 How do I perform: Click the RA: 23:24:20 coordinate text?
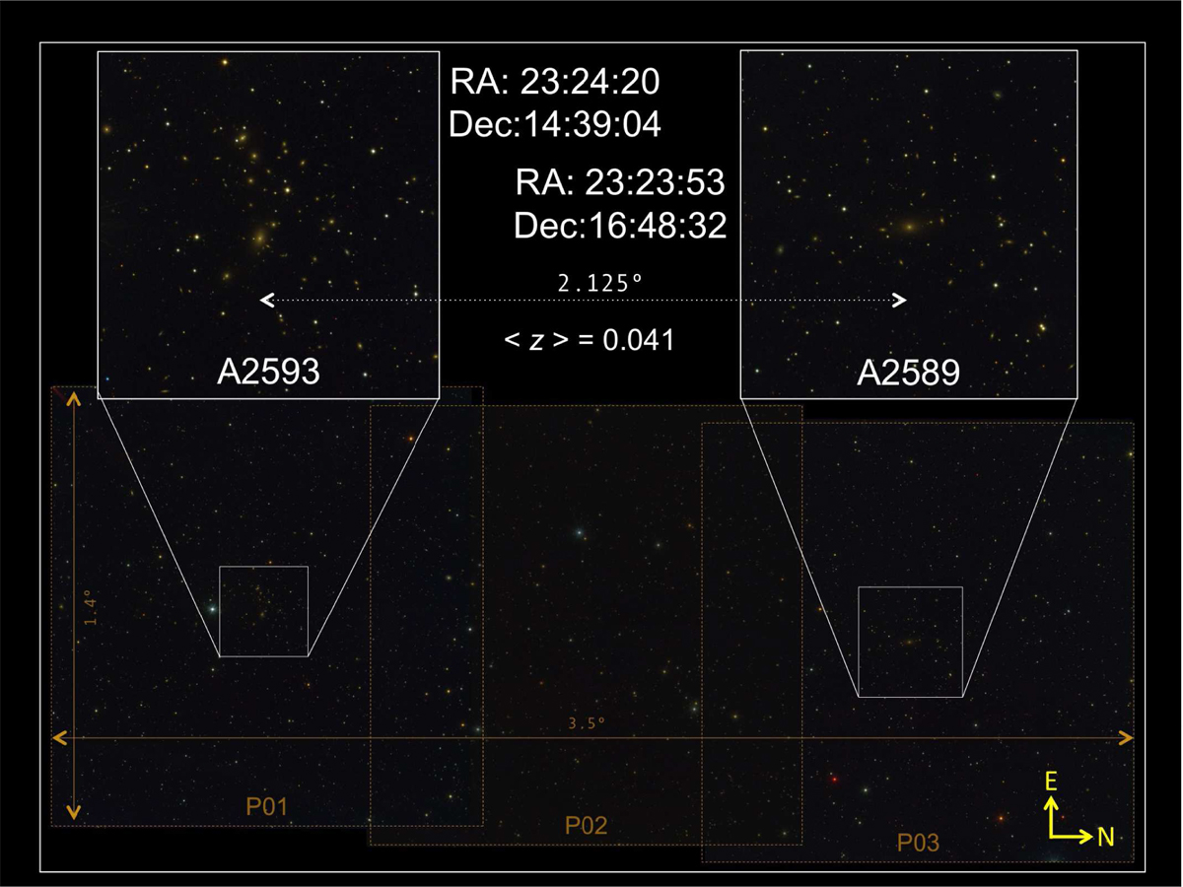click(x=554, y=81)
